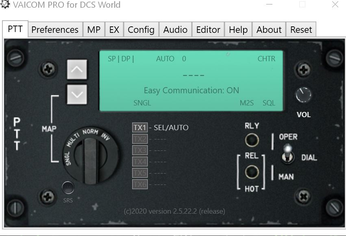Click the REL/HOT indicator light

click(x=252, y=172)
